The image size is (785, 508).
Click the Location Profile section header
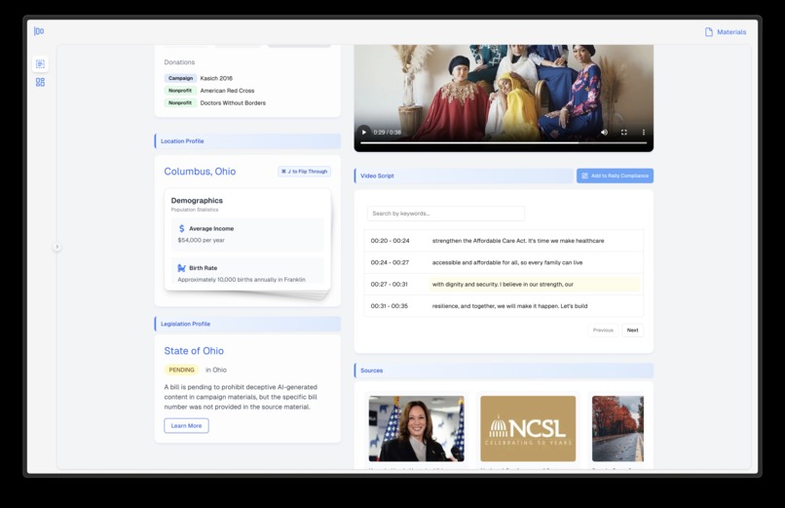pyautogui.click(x=247, y=141)
